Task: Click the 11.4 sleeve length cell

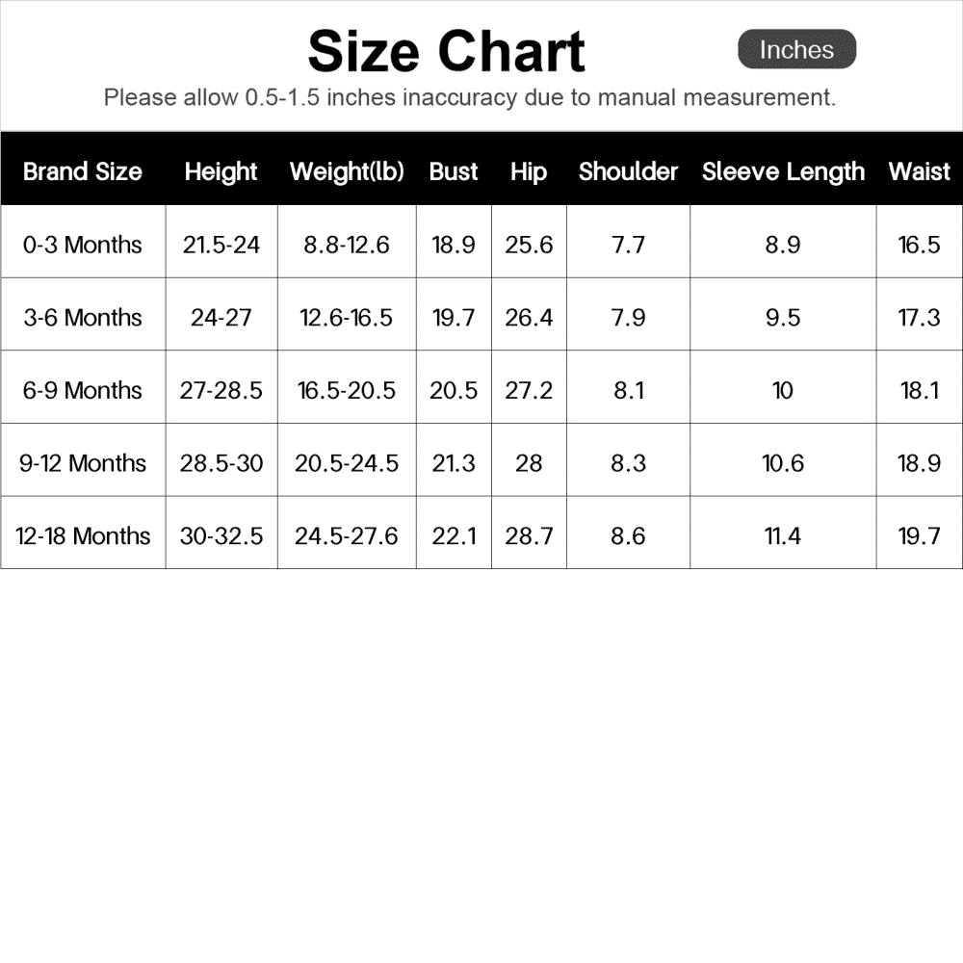Action: click(x=783, y=535)
